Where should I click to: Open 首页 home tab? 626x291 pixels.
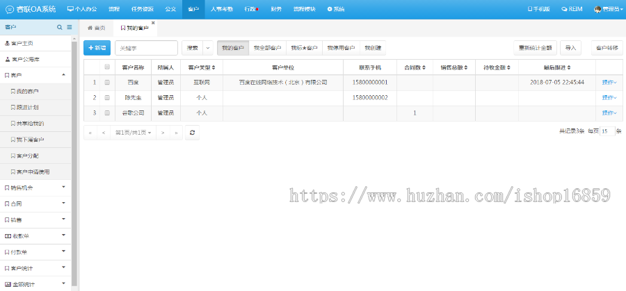coord(96,28)
